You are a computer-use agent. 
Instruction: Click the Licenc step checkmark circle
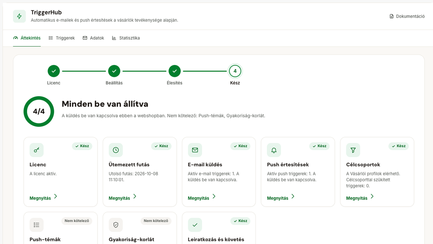[54, 71]
